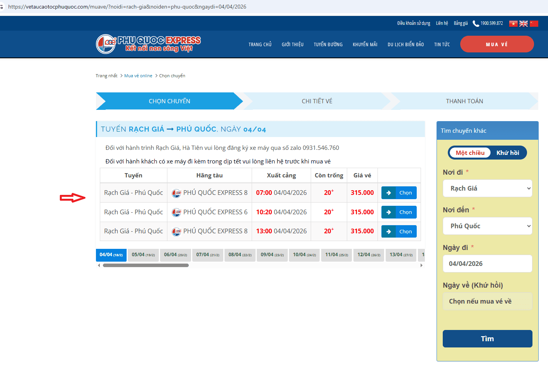Viewport: 548px width, 375px height.
Task: Click the phone icon beside 1900.599.872
Action: [475, 24]
